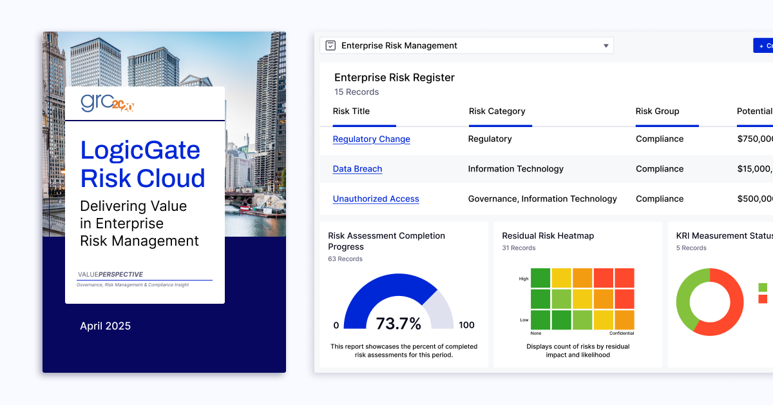This screenshot has height=405, width=773.
Task: Click the 31 Records label under heatmap title
Action: coord(519,248)
